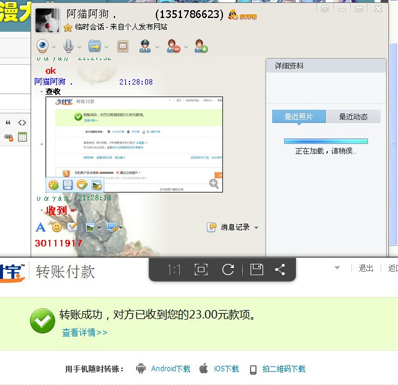This screenshot has width=398, height=385.
Task: Click the Android下载 link
Action: pyautogui.click(x=171, y=369)
